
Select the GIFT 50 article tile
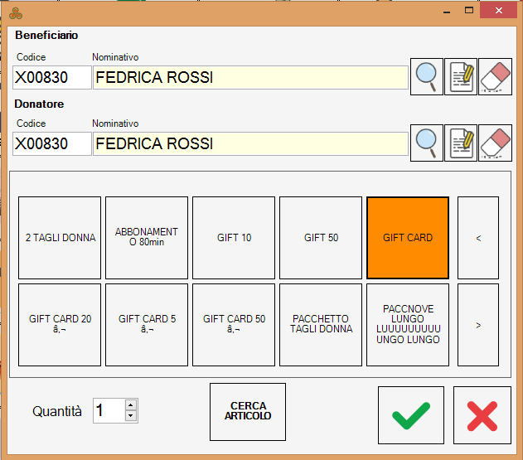[x=321, y=238]
